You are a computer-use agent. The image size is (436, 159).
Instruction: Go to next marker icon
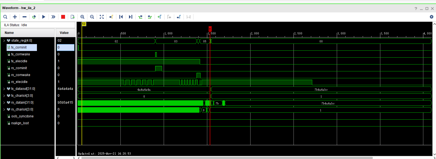coord(179,17)
